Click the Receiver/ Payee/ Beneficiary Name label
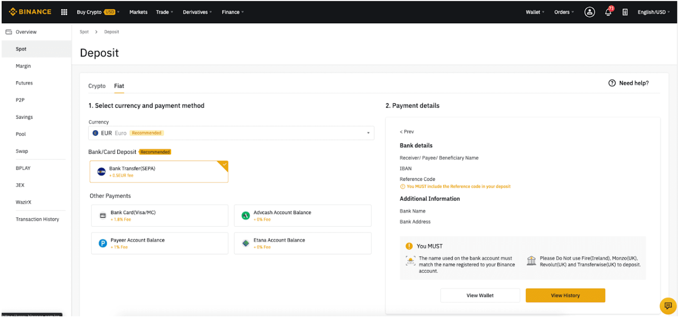Image resolution: width=678 pixels, height=317 pixels. coord(439,158)
